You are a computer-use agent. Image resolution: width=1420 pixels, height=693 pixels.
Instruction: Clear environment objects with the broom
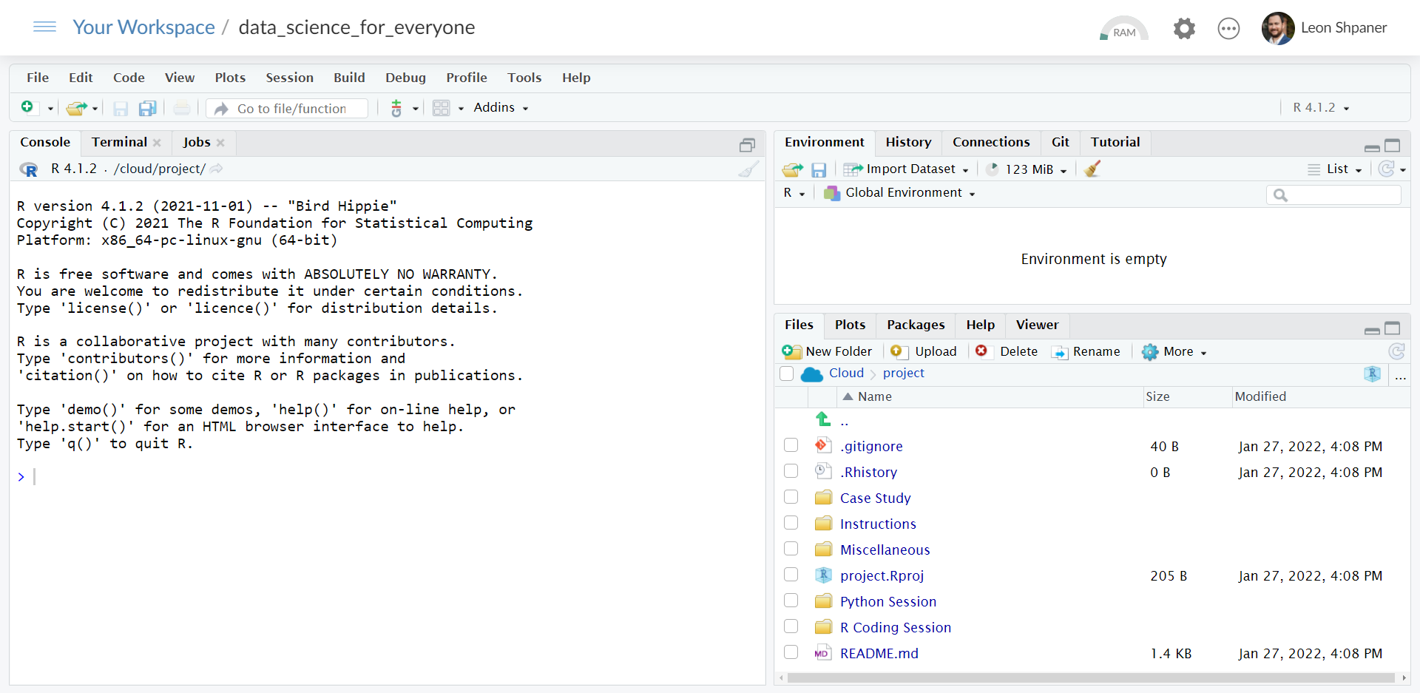[1092, 169]
